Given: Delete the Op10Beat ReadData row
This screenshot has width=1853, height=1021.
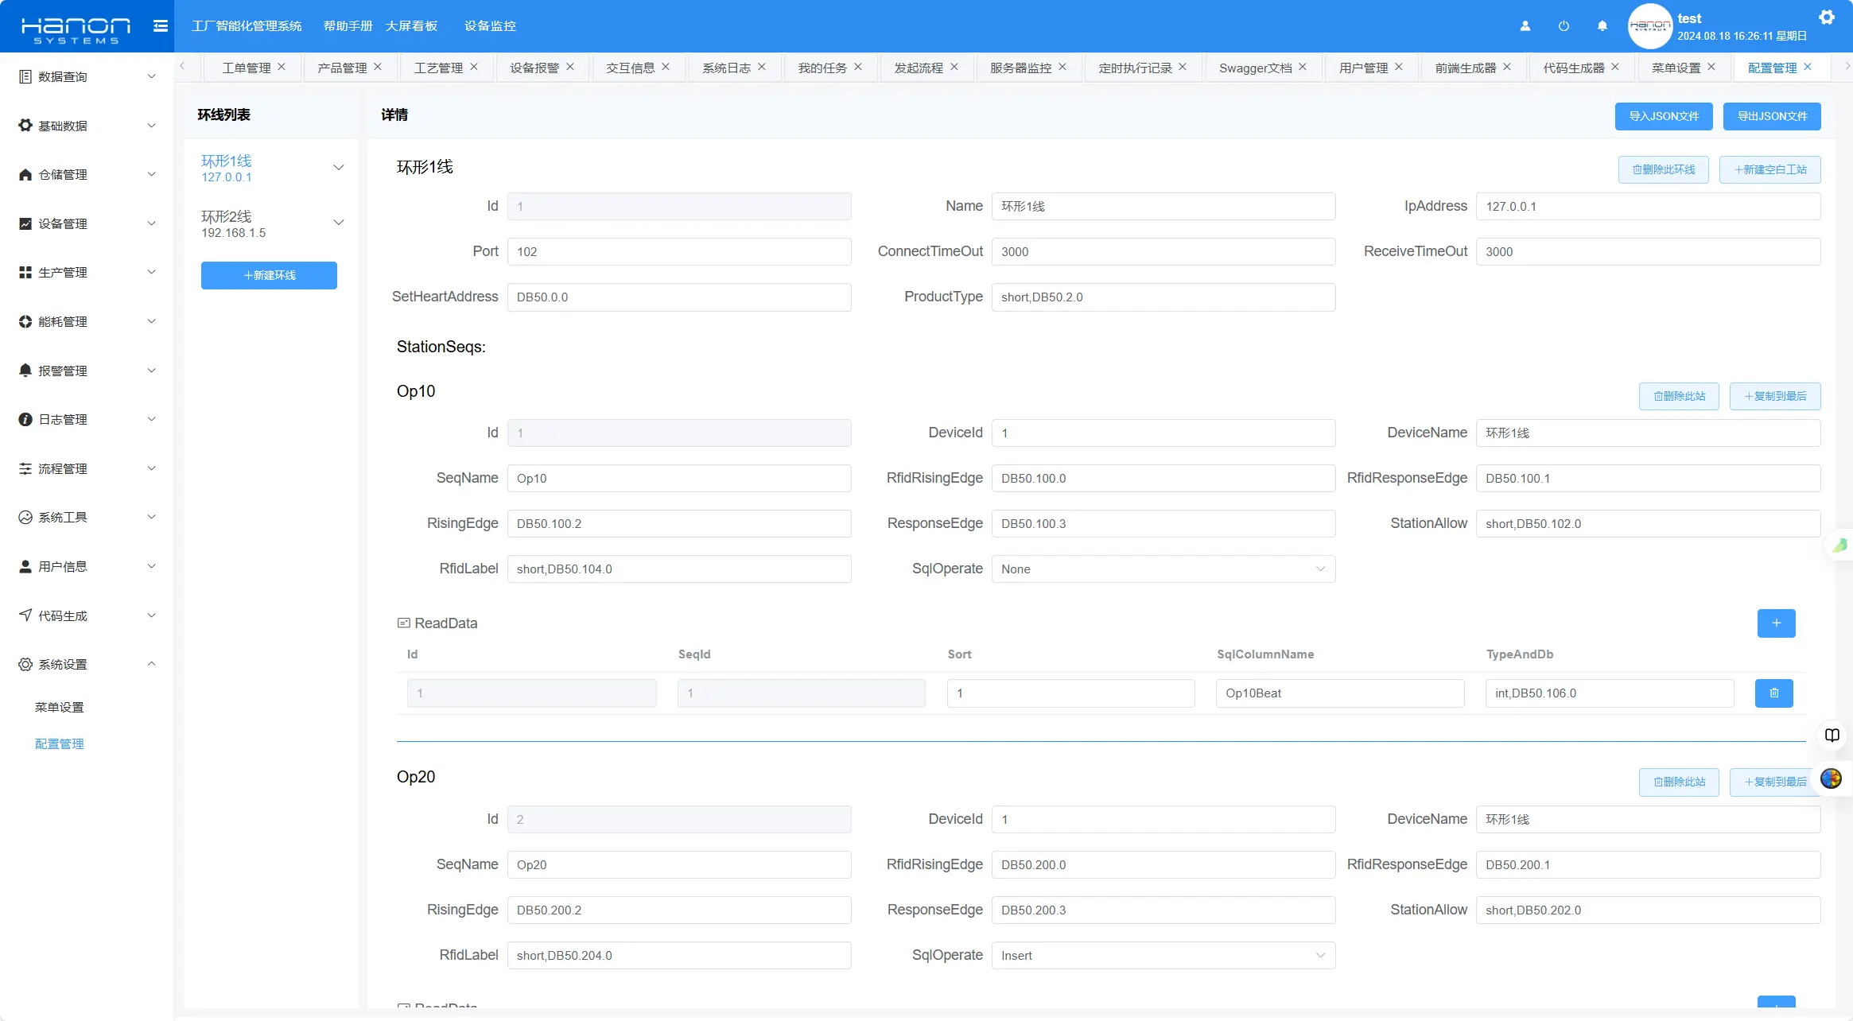Looking at the screenshot, I should tap(1773, 693).
